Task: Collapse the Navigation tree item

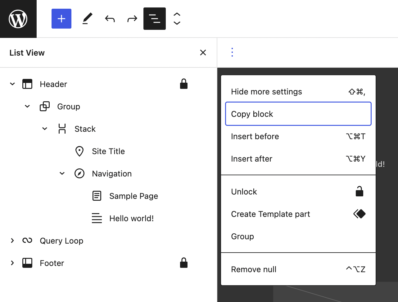Action: [62, 173]
